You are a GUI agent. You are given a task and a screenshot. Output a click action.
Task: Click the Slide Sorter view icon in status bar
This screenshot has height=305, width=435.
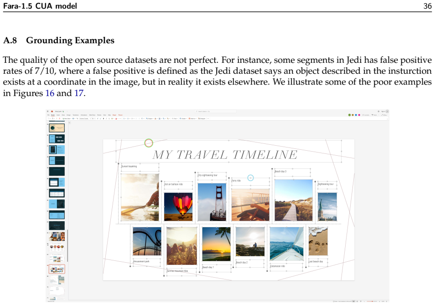point(357,301)
